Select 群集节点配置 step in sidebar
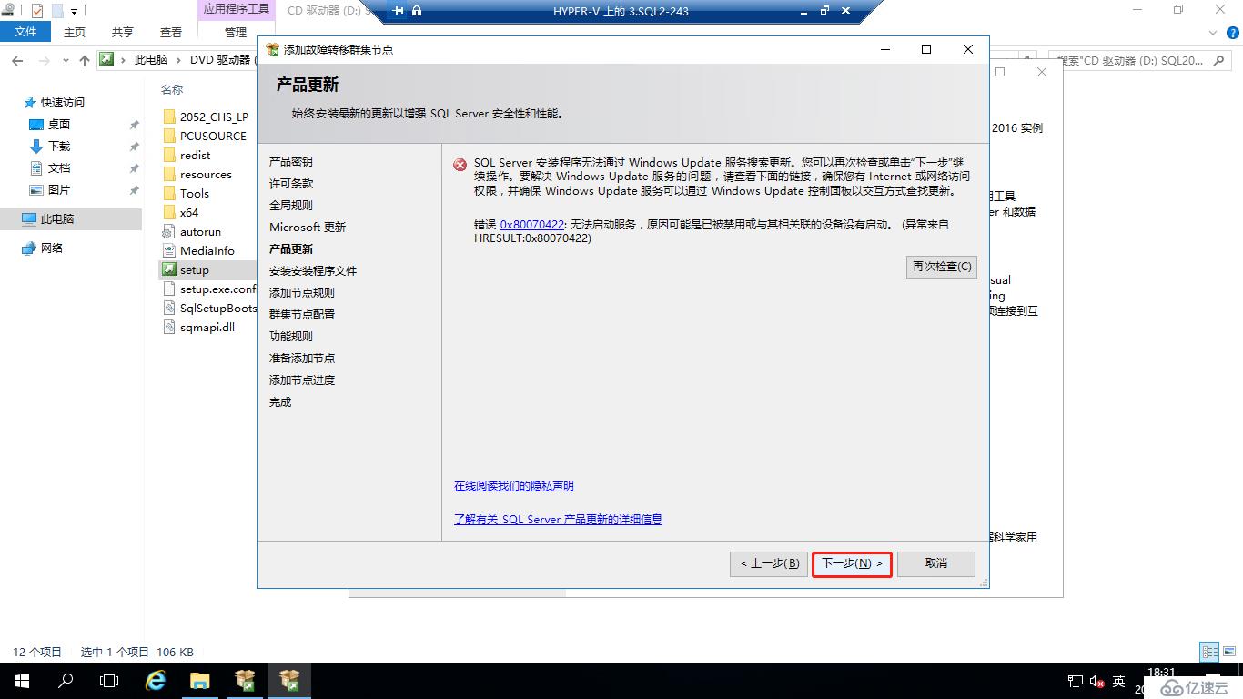The width and height of the screenshot is (1243, 699). click(x=302, y=314)
